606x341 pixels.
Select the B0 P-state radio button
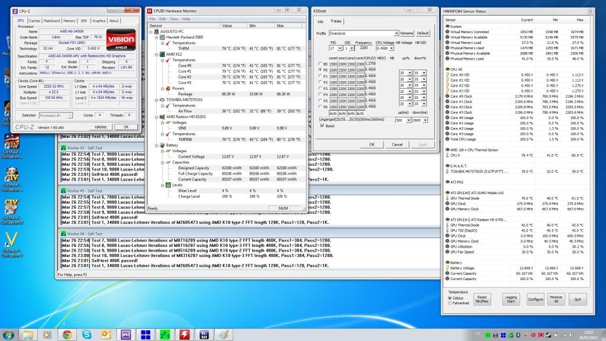pyautogui.click(x=320, y=64)
